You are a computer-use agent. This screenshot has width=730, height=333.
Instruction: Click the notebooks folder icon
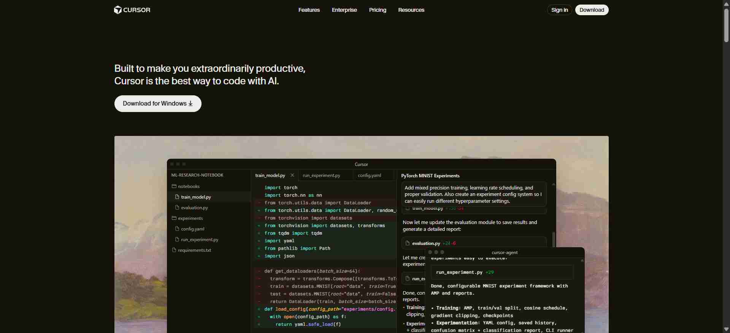[174, 186]
